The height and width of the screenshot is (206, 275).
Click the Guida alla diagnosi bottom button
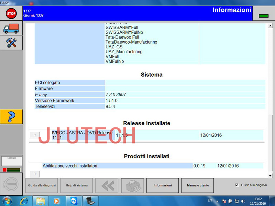[x=42, y=185]
